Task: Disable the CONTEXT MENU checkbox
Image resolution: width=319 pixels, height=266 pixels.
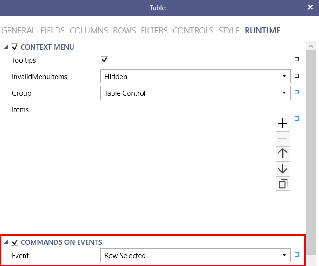Action: [x=15, y=47]
